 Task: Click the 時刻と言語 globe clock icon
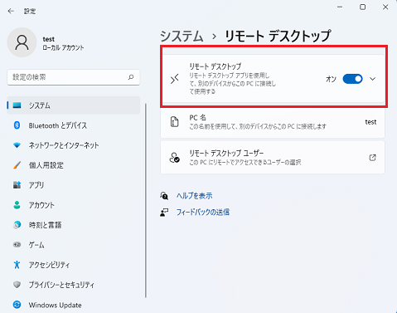(x=17, y=225)
